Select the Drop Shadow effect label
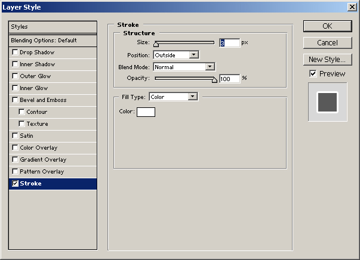 [x=37, y=52]
